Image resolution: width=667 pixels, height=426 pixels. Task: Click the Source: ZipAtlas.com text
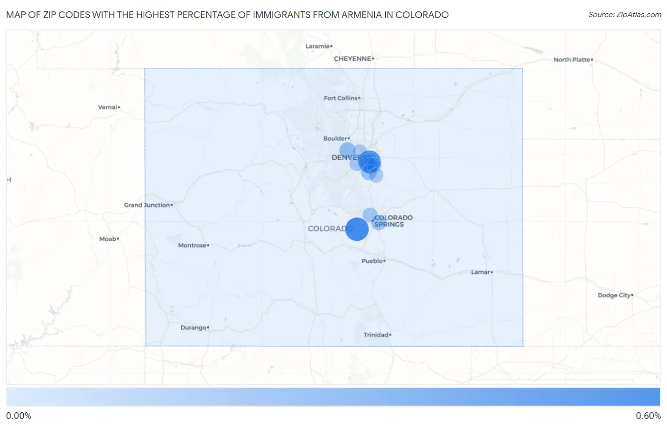(625, 15)
